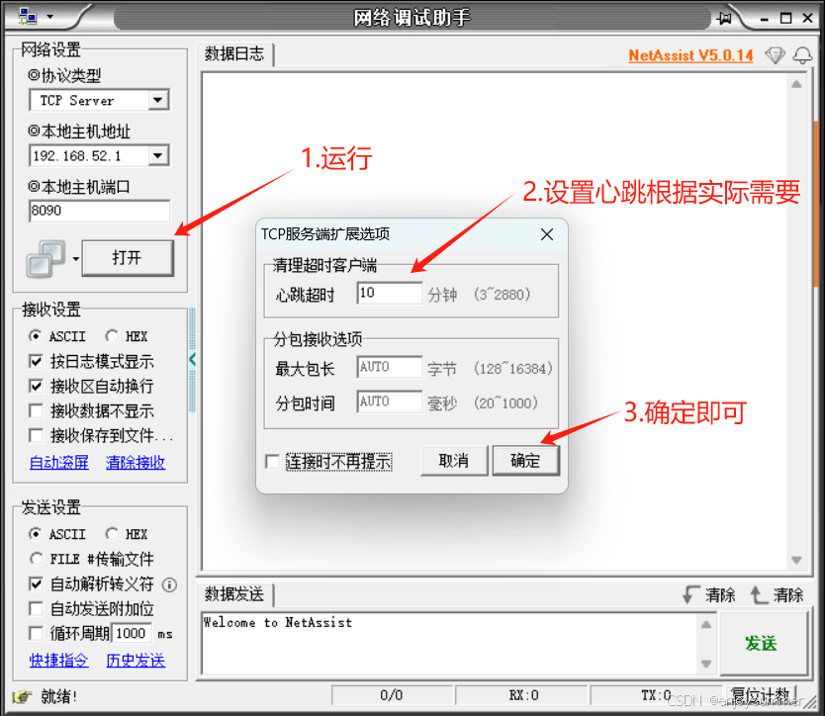Expand the TCP Server protocol type dropdown
Image resolution: width=825 pixels, height=716 pixels.
pos(158,100)
